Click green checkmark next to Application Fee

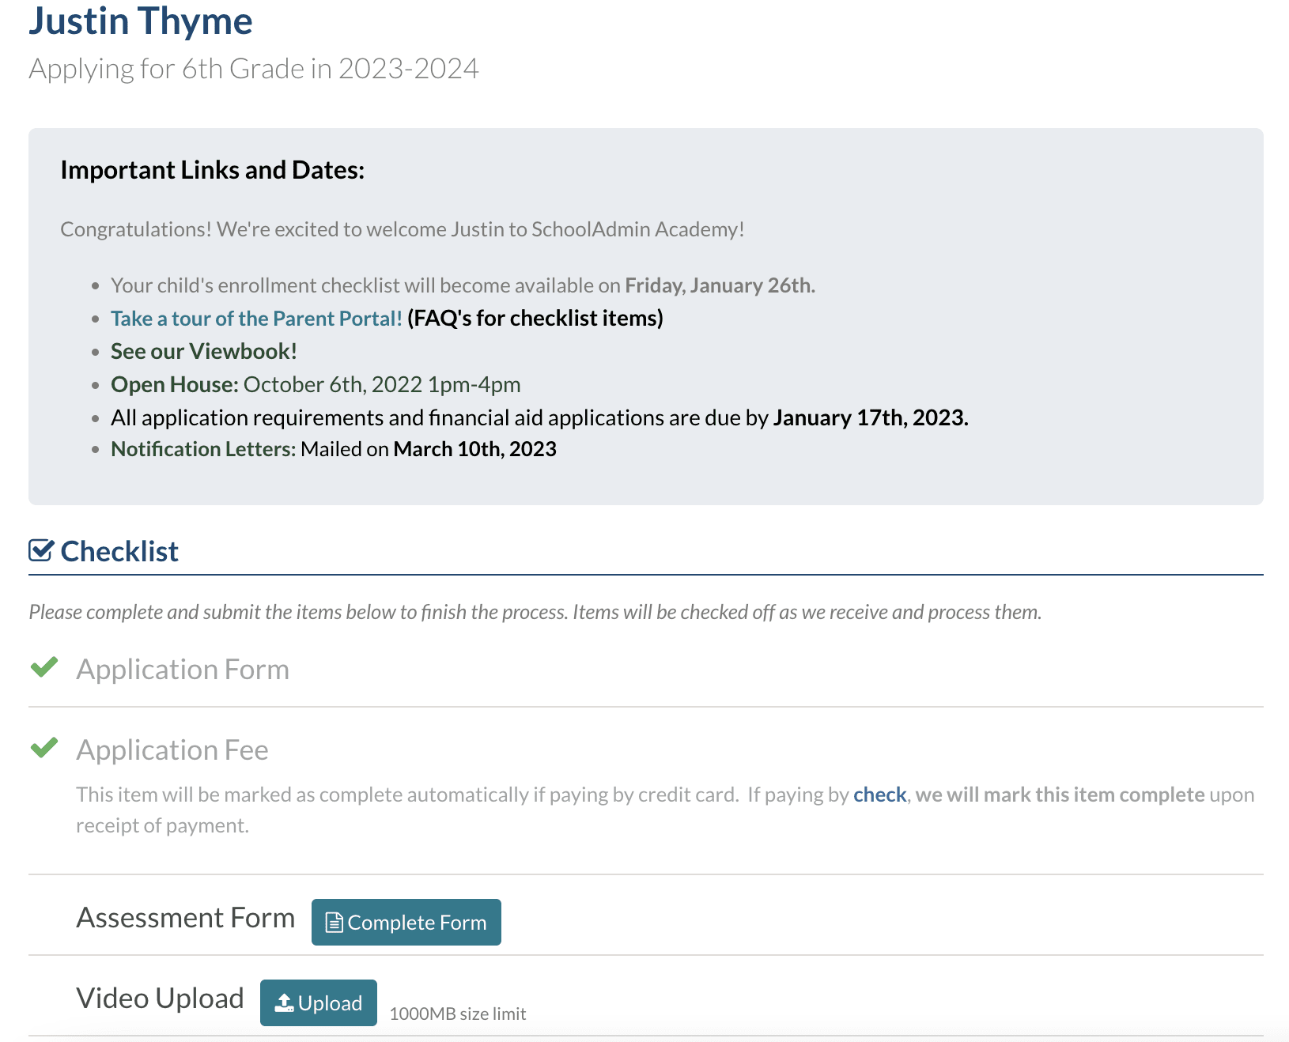44,747
